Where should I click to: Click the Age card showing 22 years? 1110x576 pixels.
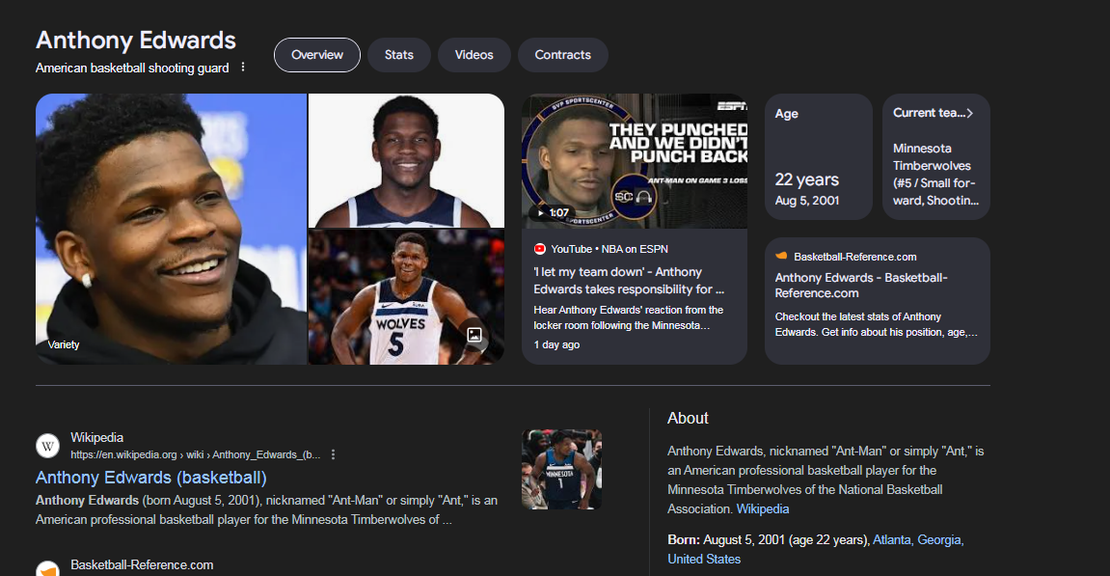[819, 156]
